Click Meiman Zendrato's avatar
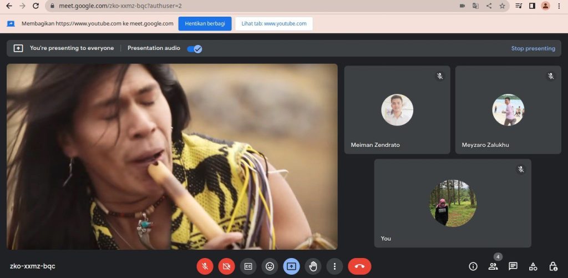 [x=397, y=110]
